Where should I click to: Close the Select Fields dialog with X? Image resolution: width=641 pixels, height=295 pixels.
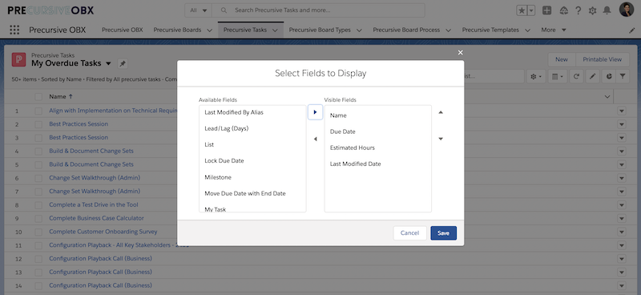(x=460, y=52)
